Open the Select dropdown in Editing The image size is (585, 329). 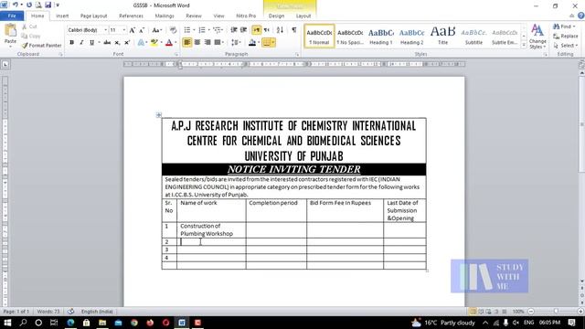pyautogui.click(x=577, y=46)
